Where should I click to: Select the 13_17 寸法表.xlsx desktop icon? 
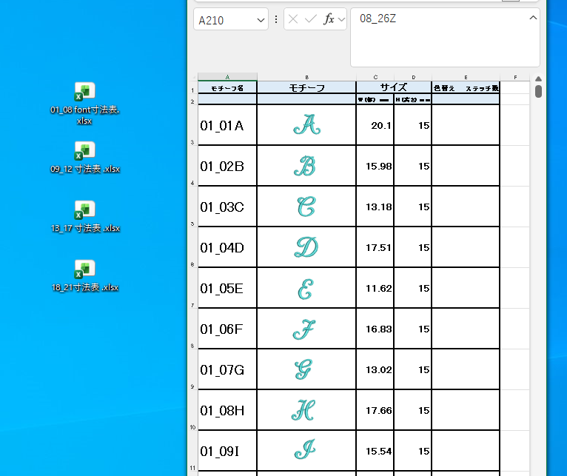pyautogui.click(x=84, y=211)
